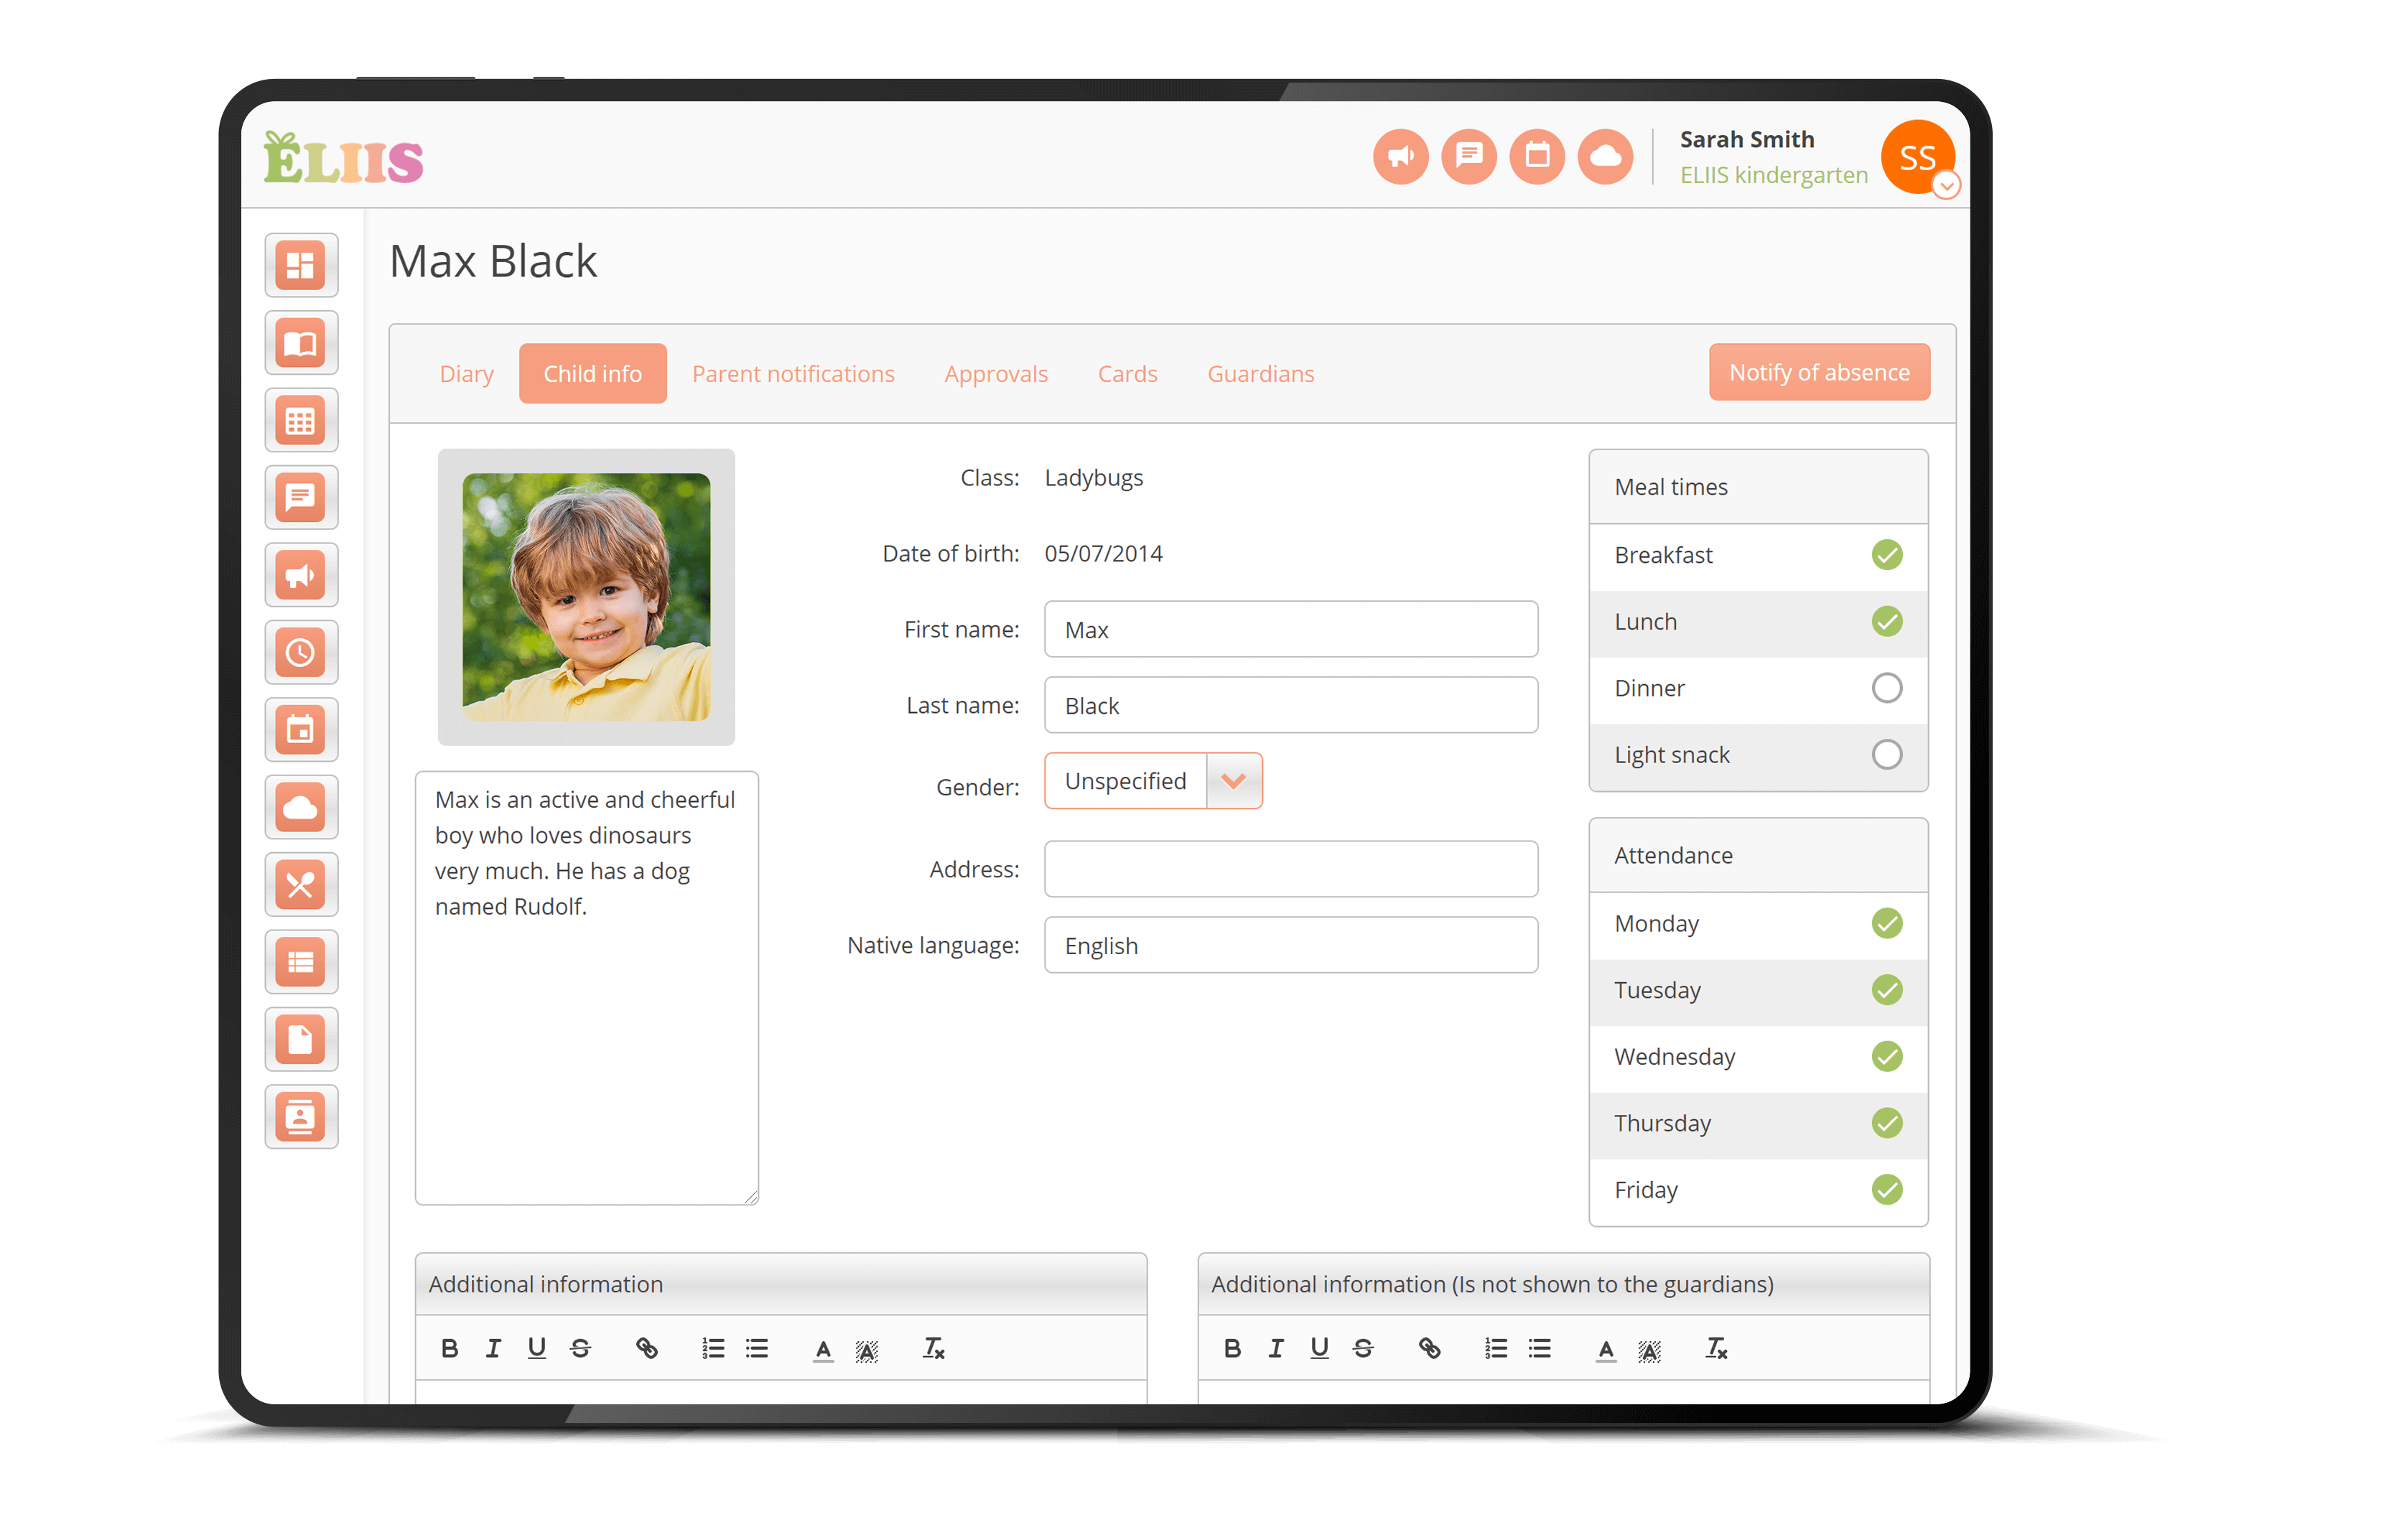Open the dashboard icon in the sidebar
The image size is (2407, 1540).
pyautogui.click(x=301, y=265)
